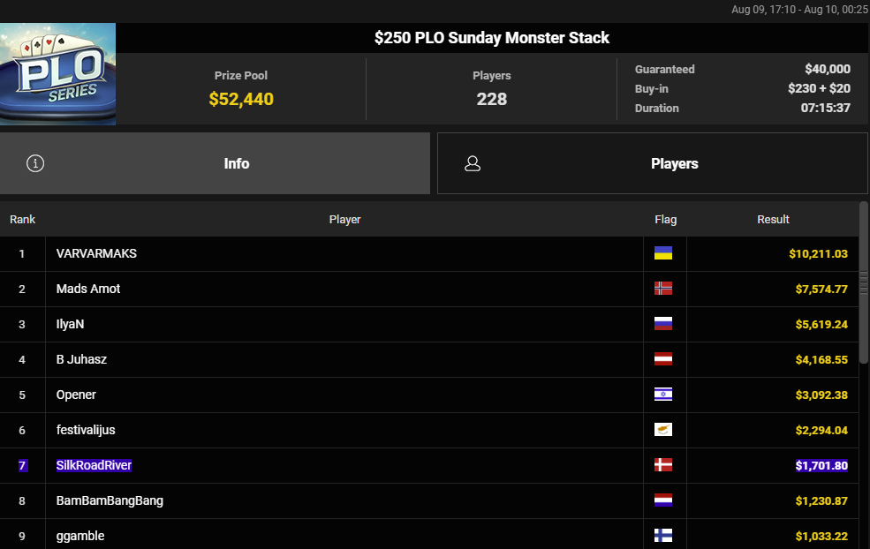Click the person silhouette icon
The image size is (870, 549).
[x=473, y=163]
